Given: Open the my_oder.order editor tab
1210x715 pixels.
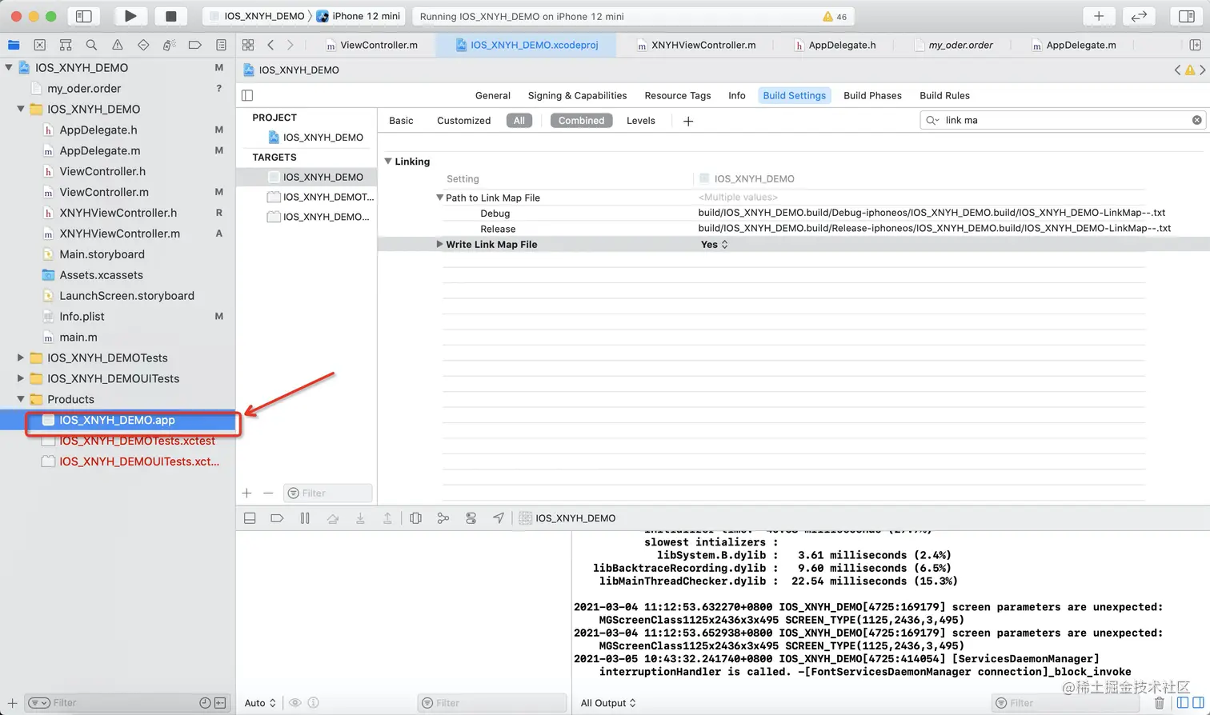Looking at the screenshot, I should [x=954, y=45].
